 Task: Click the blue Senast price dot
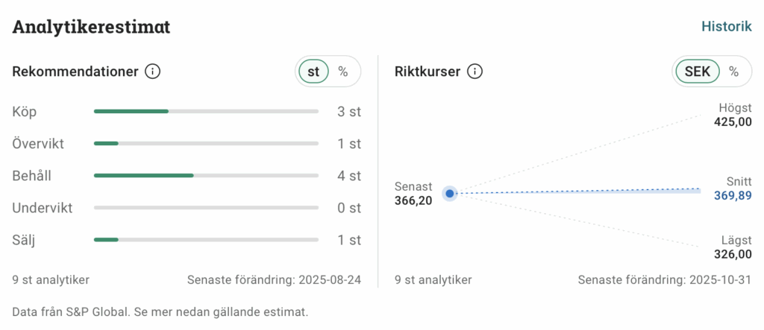[449, 194]
